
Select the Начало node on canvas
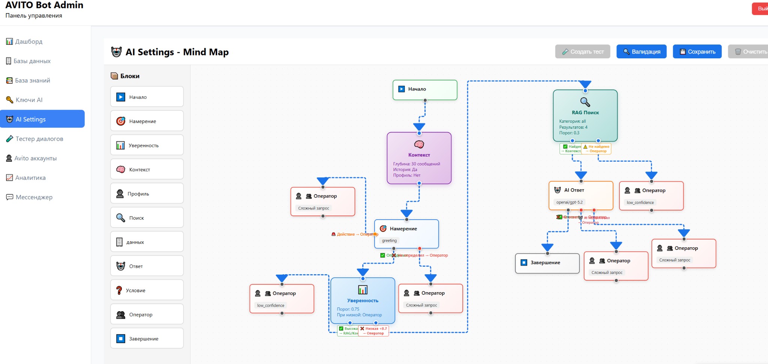[424, 89]
